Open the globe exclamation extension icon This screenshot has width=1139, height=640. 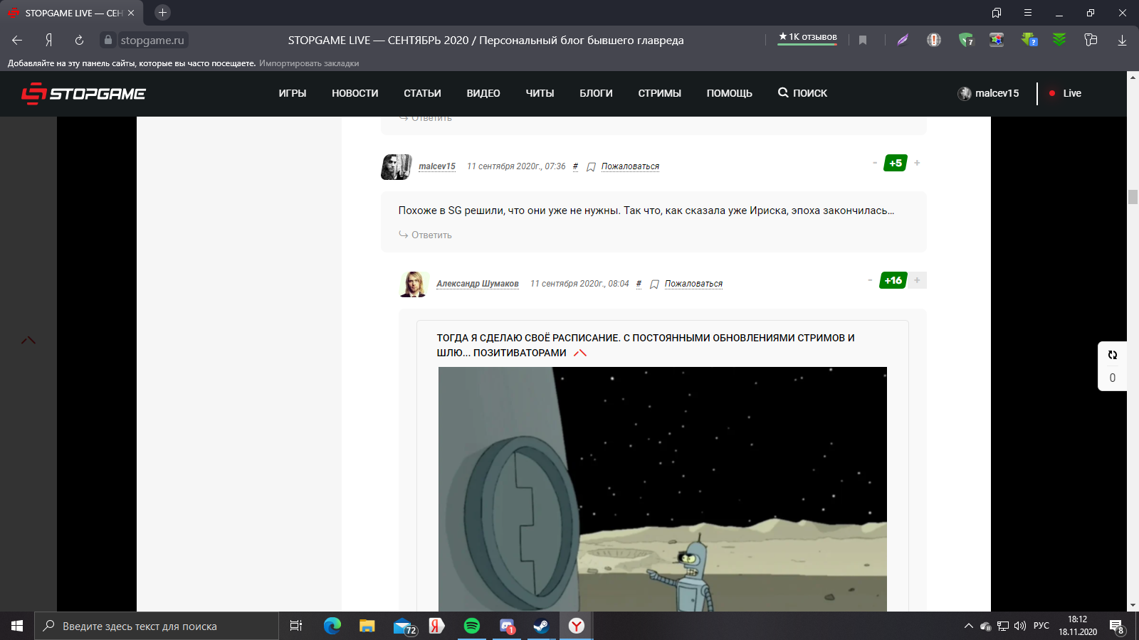pyautogui.click(x=934, y=40)
